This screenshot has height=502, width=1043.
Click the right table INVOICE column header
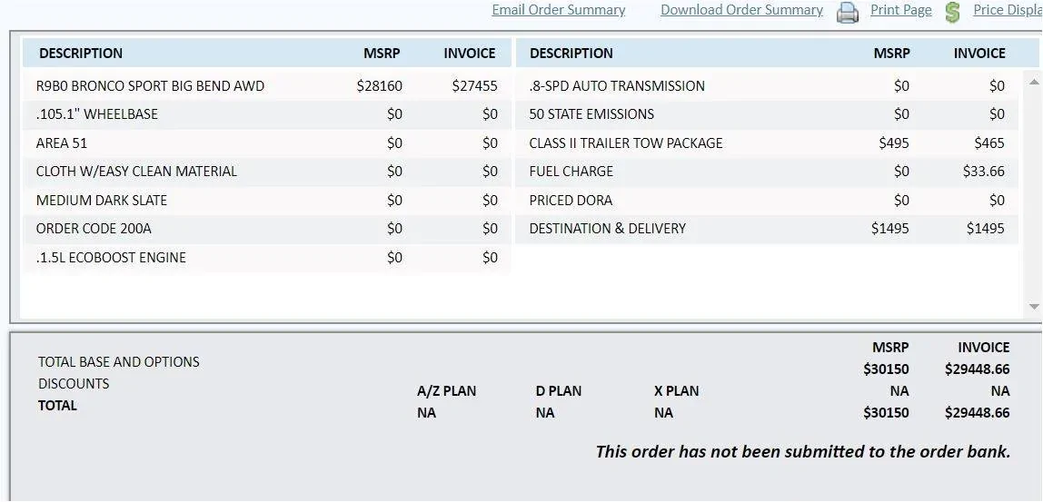point(978,54)
